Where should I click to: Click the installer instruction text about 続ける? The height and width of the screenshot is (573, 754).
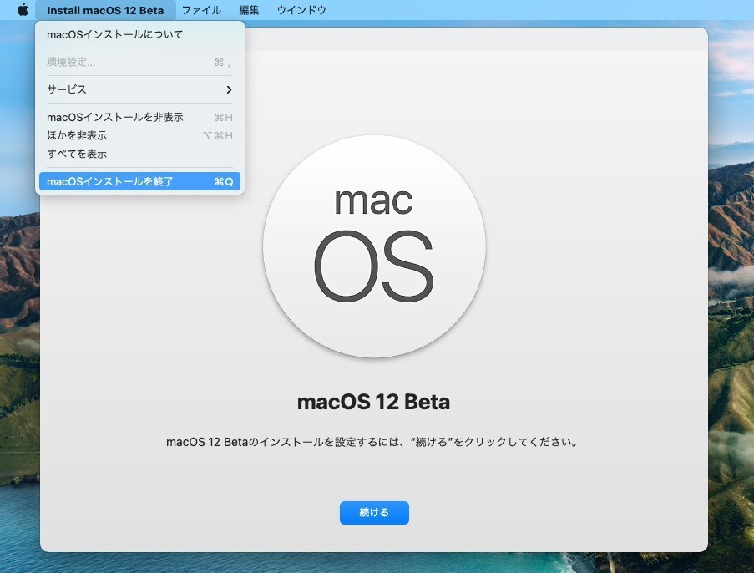tap(372, 442)
